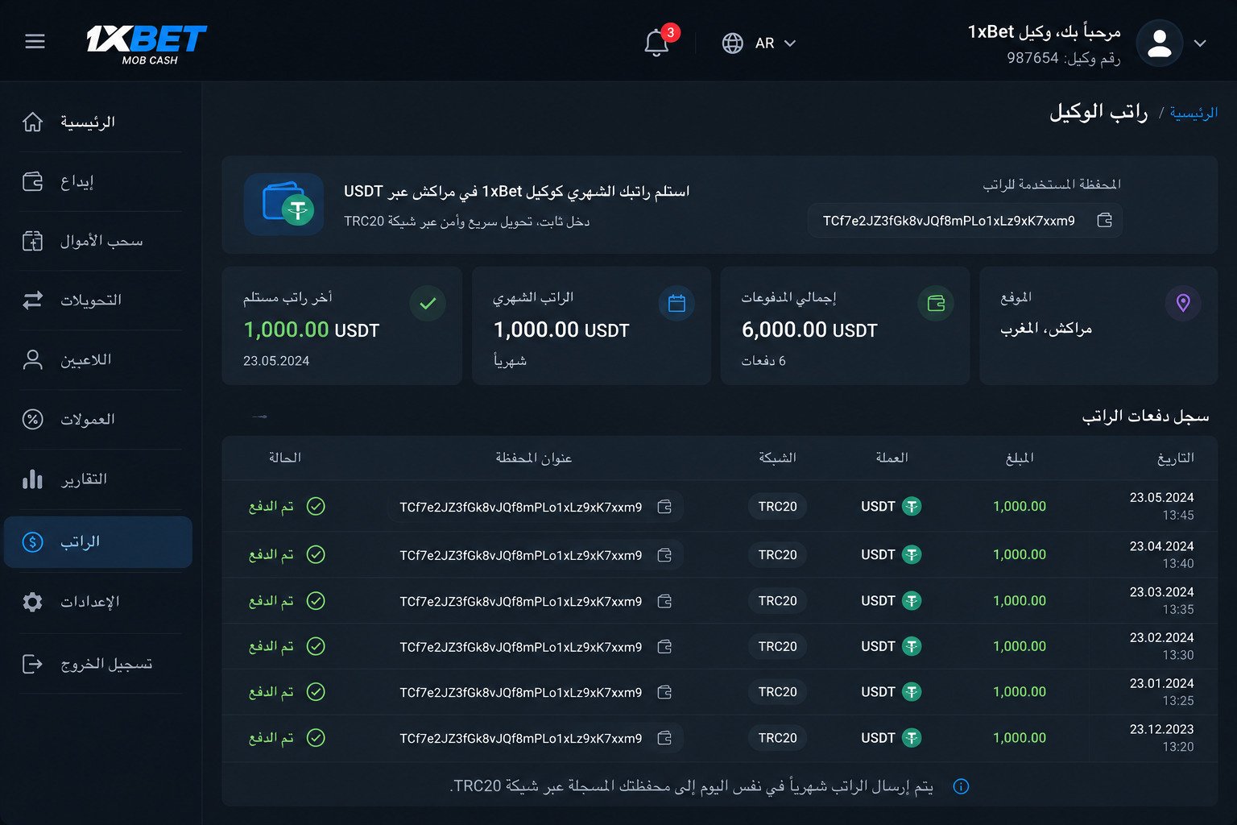Click calendar icon on monthly salary card
The width and height of the screenshot is (1237, 825).
tap(676, 304)
